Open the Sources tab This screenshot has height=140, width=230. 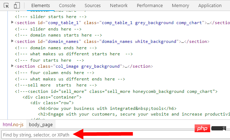(93, 6)
